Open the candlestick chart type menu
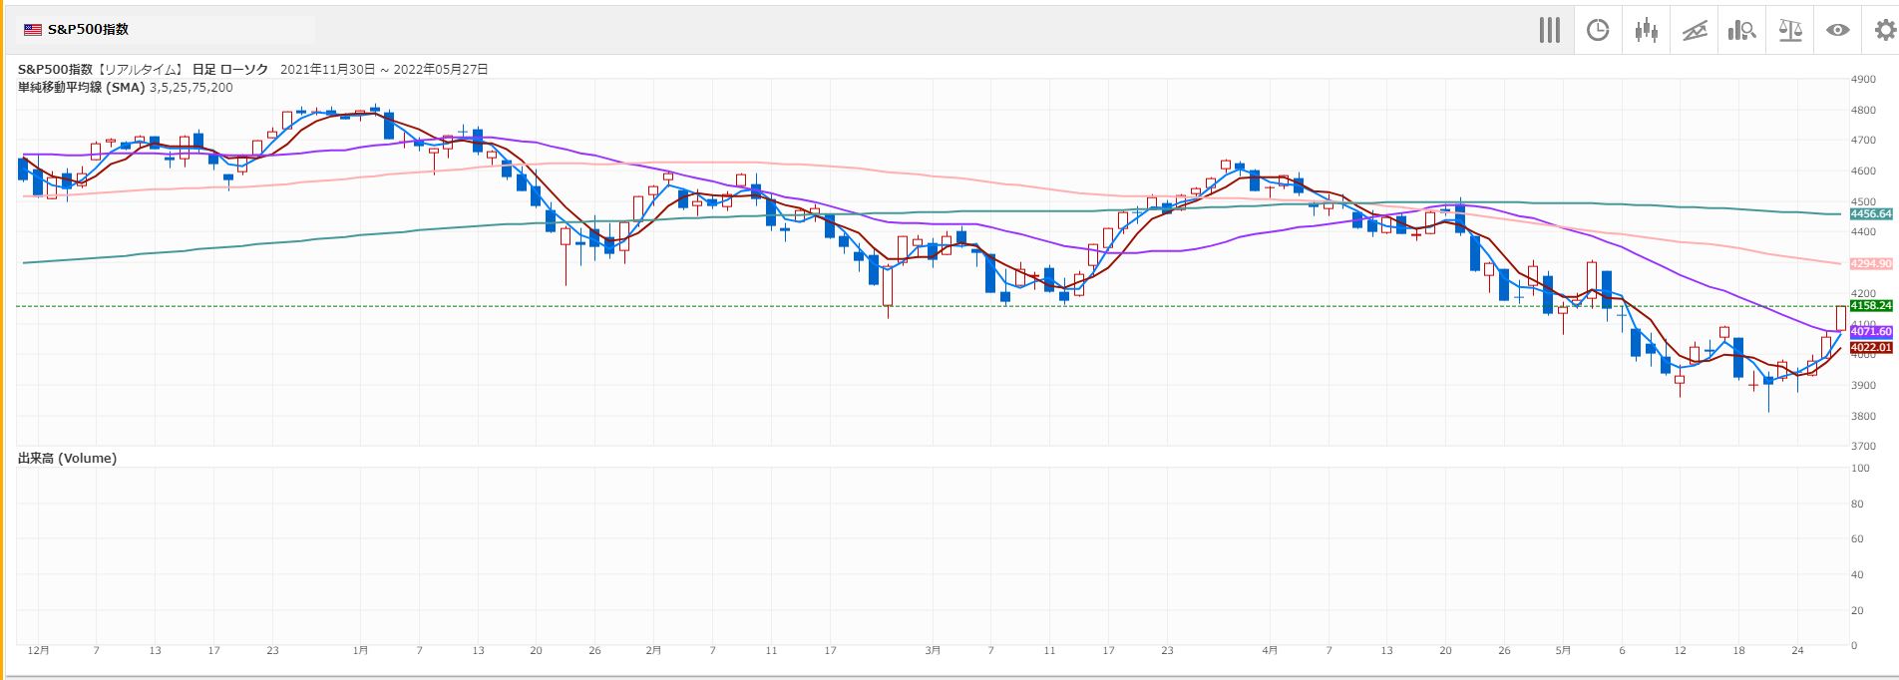Image resolution: width=1899 pixels, height=680 pixels. pos(1646,30)
